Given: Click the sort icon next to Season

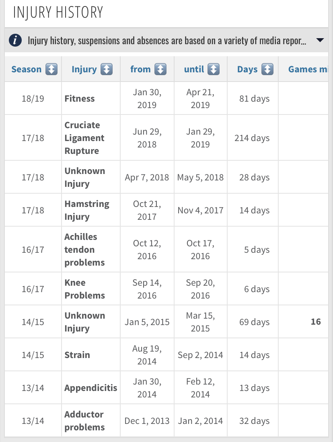Looking at the screenshot, I should click(x=51, y=70).
